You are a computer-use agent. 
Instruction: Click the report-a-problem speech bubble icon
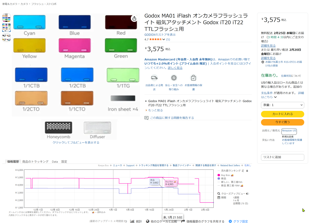click(146, 118)
